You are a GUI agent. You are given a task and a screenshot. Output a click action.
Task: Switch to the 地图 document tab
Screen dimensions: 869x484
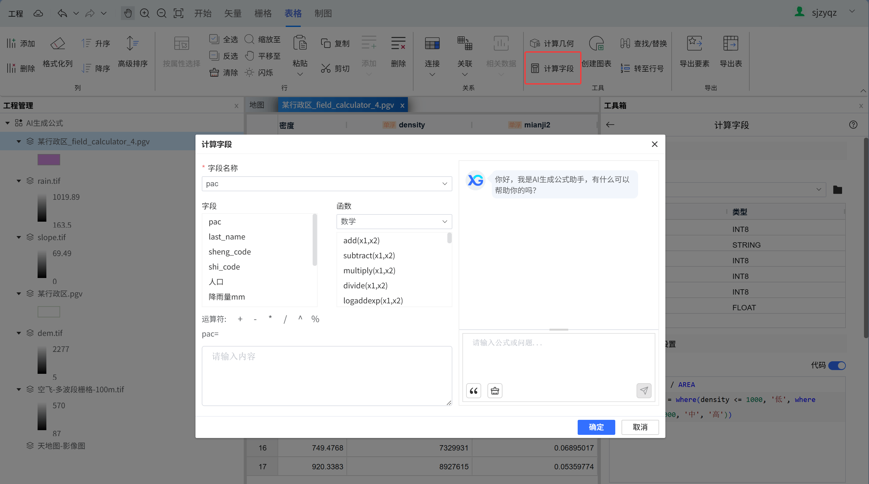257,105
